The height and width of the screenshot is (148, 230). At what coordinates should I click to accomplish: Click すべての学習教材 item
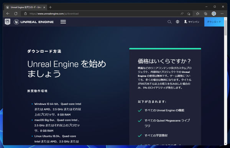(156, 135)
